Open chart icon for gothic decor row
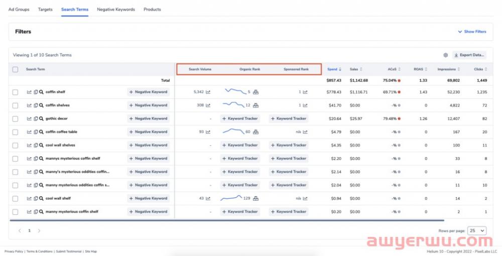This screenshot has height=256, width=502. tap(29, 119)
